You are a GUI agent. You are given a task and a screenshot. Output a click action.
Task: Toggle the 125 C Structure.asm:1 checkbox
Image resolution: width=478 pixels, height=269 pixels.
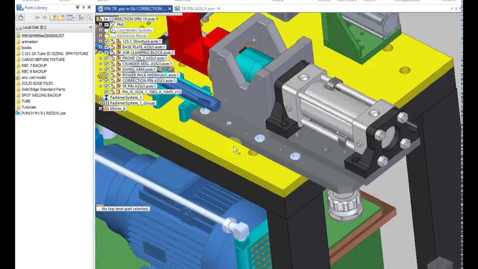[106, 41]
